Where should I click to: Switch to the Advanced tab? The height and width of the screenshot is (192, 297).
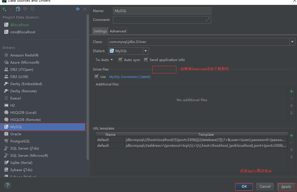[118, 31]
